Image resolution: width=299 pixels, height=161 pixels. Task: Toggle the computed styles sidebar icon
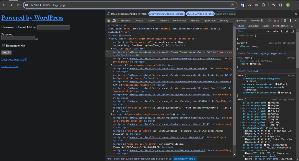tap(292, 31)
